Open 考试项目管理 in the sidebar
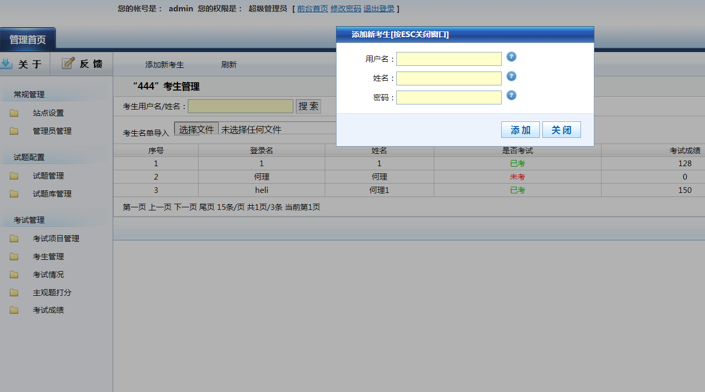Viewport: 705px width, 392px height. [56, 239]
